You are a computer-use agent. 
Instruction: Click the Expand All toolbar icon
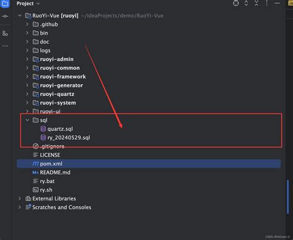pyautogui.click(x=246, y=3)
